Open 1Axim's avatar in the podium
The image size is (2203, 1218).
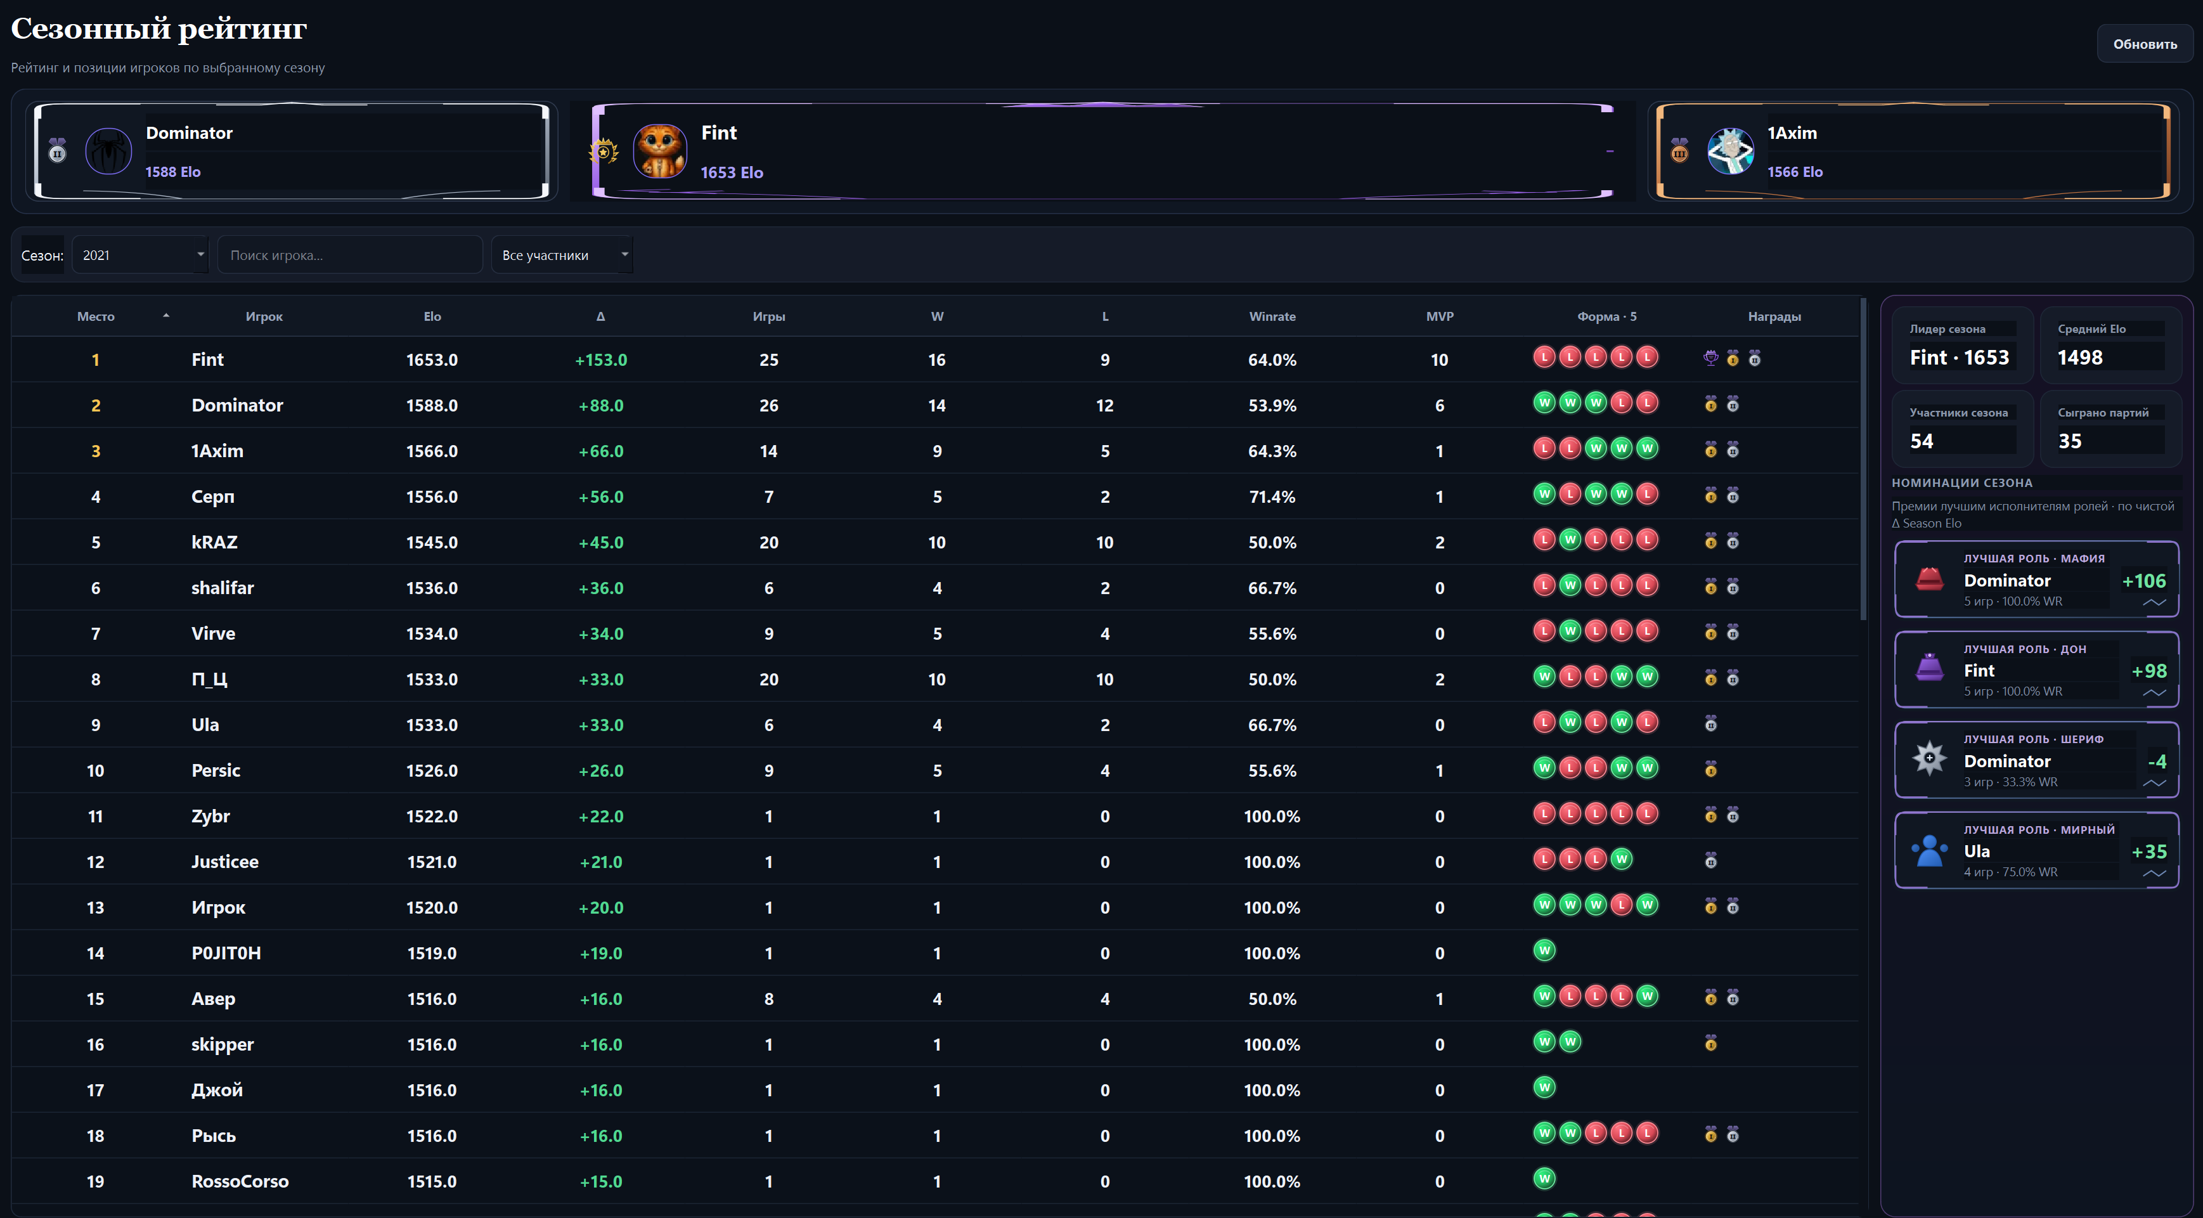click(1731, 152)
